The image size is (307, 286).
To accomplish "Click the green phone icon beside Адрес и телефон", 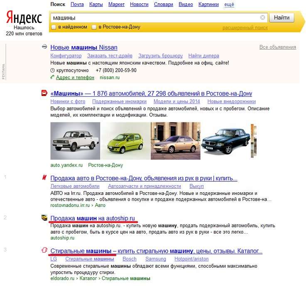I will click(x=52, y=77).
